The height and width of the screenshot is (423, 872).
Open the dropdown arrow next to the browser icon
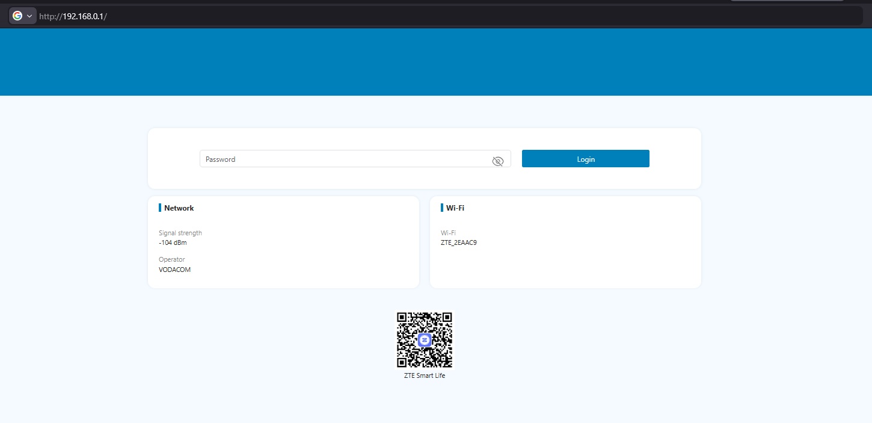point(29,16)
